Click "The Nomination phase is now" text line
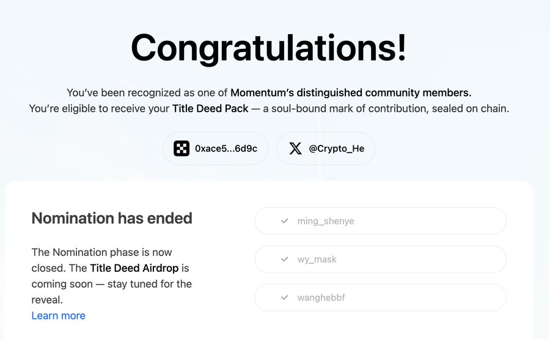 click(x=101, y=252)
